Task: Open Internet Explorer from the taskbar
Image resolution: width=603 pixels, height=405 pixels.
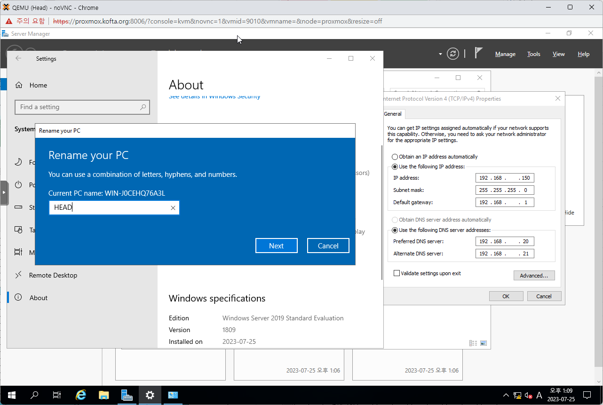Action: click(81, 395)
